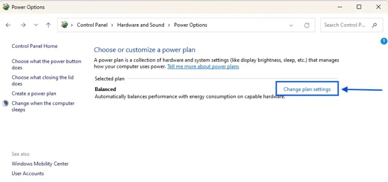388x182 pixels.
Task: Click the magnifier search icon
Action: 374,25
